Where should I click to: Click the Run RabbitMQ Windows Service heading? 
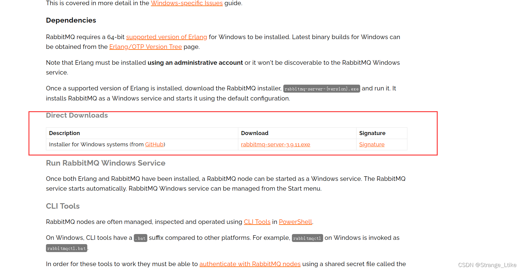tap(106, 163)
